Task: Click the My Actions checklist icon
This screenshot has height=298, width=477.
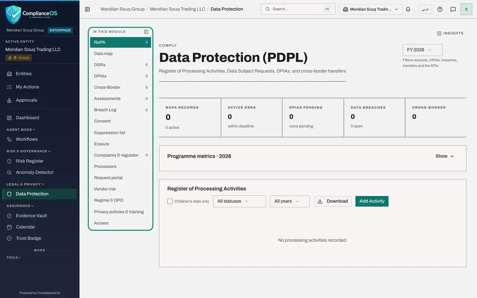Action: tap(9, 87)
